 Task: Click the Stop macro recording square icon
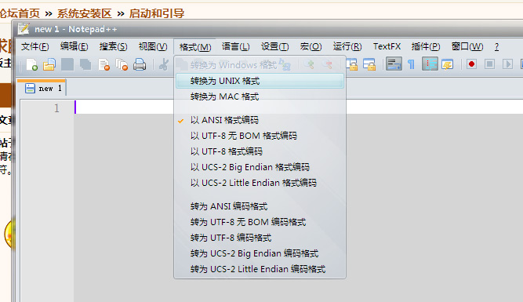[x=489, y=64]
